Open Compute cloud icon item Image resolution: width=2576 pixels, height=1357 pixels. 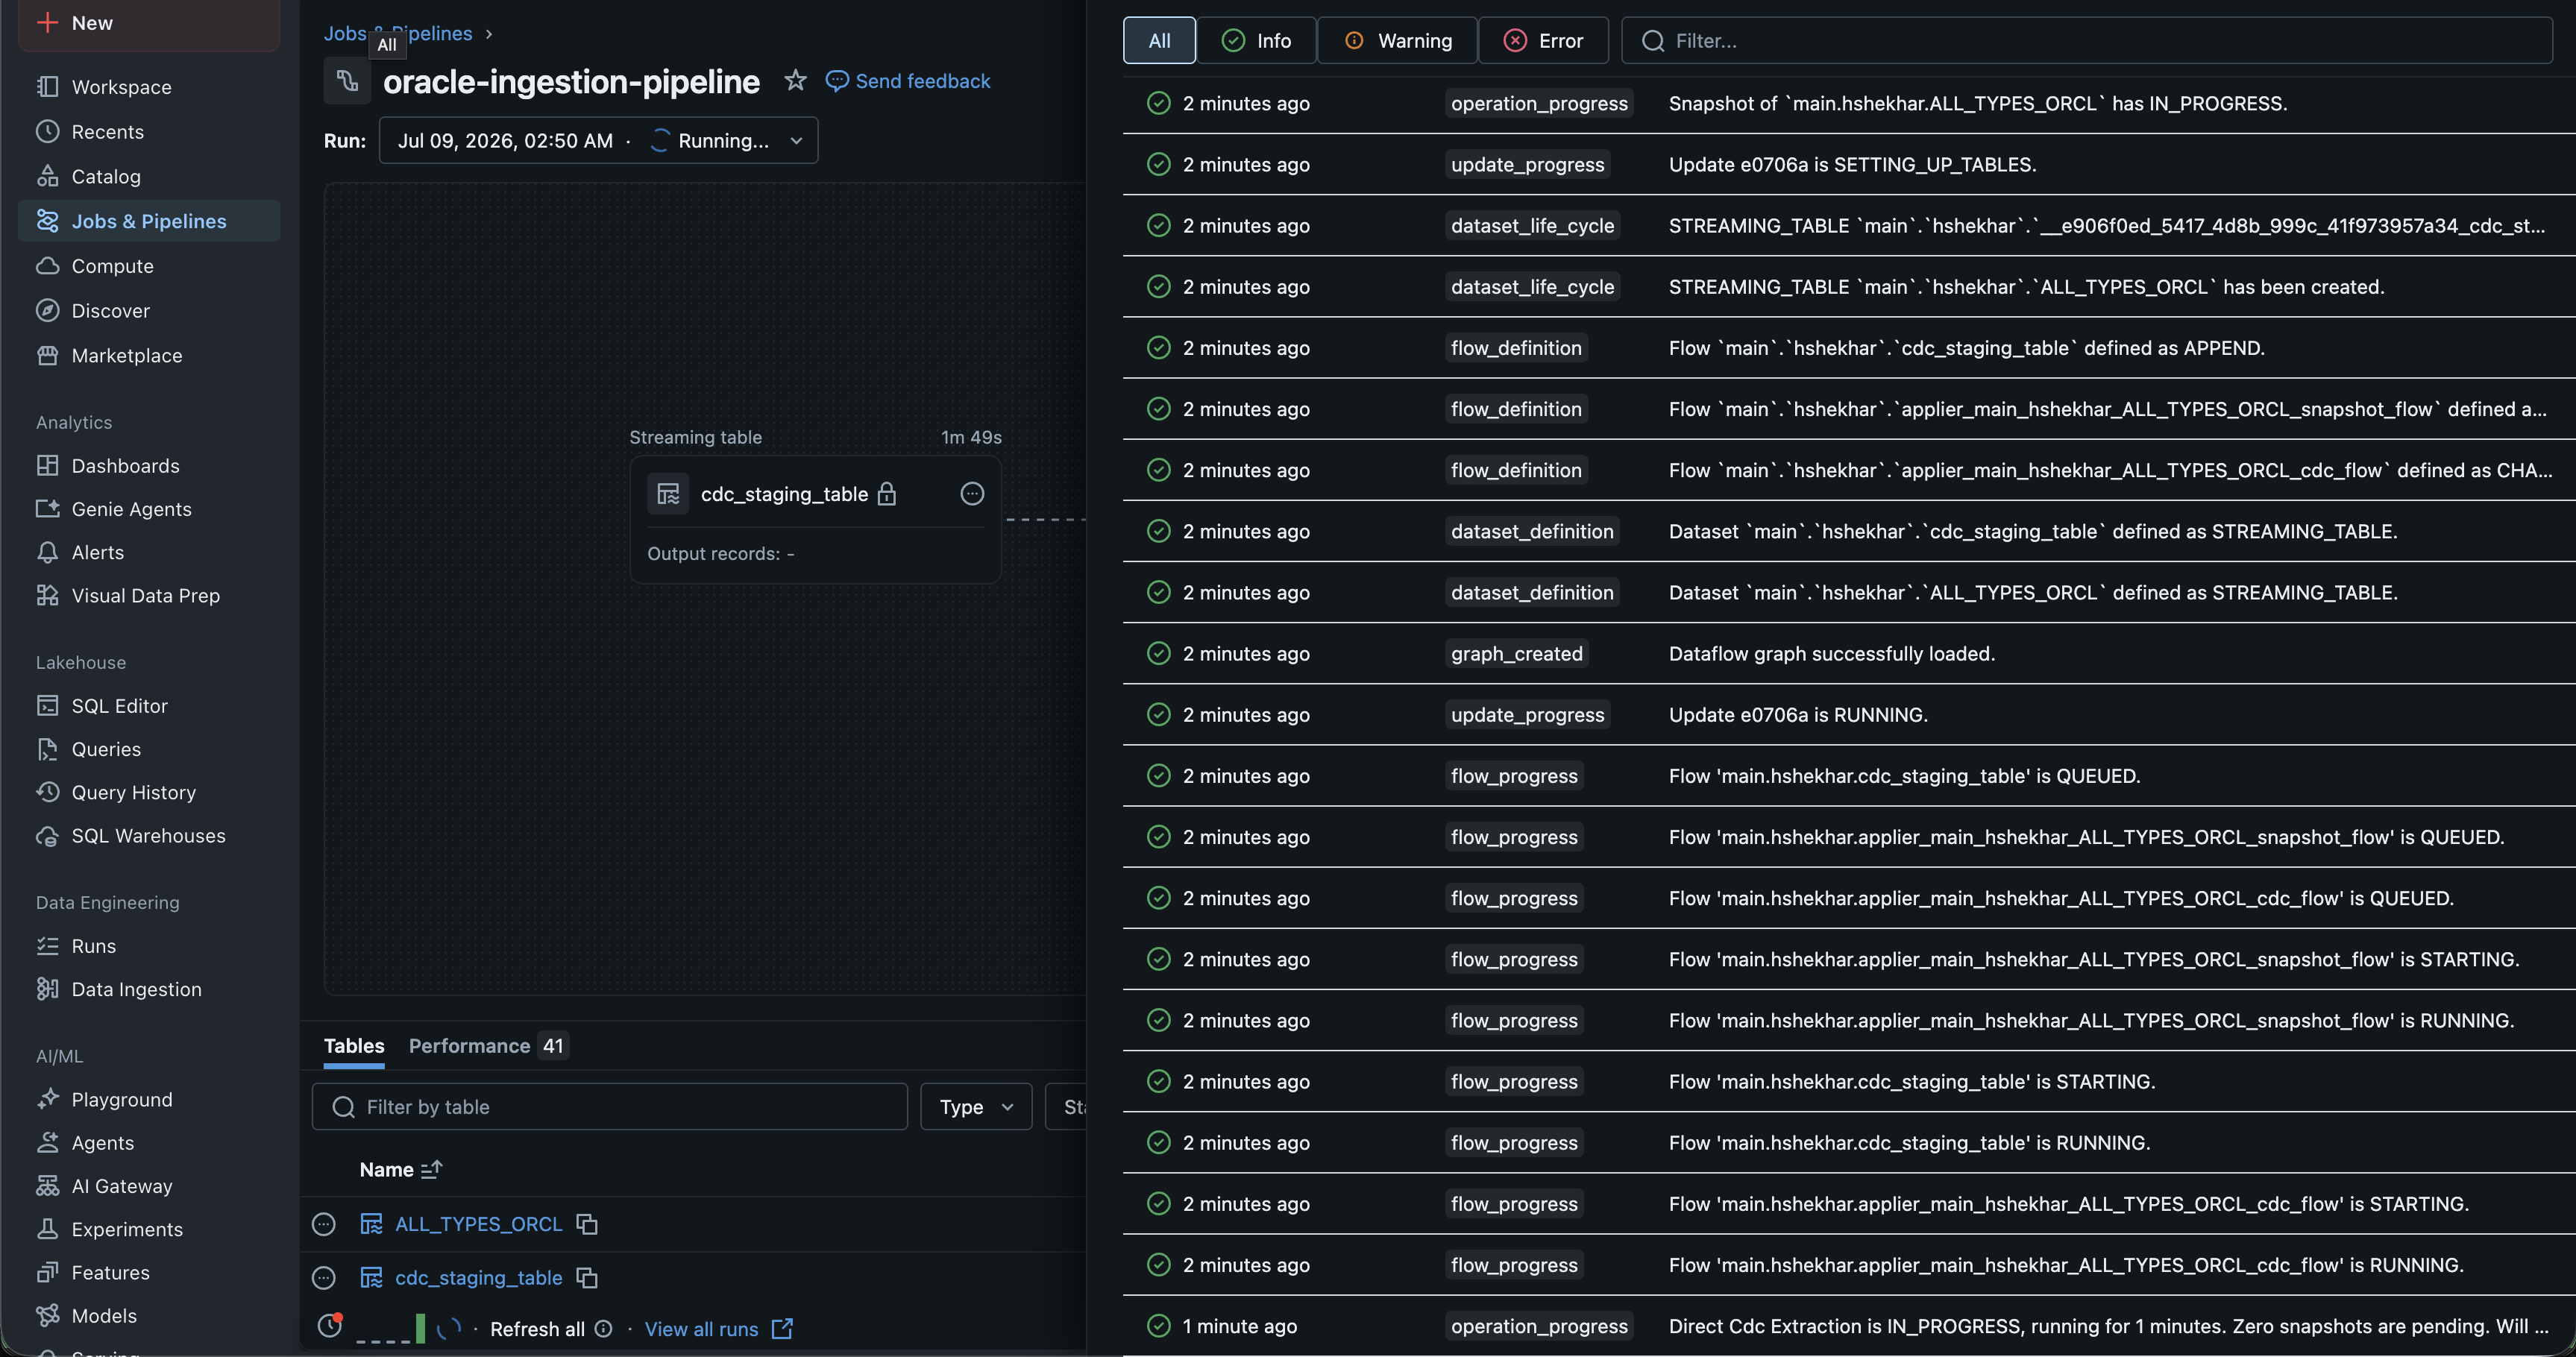tap(148, 266)
